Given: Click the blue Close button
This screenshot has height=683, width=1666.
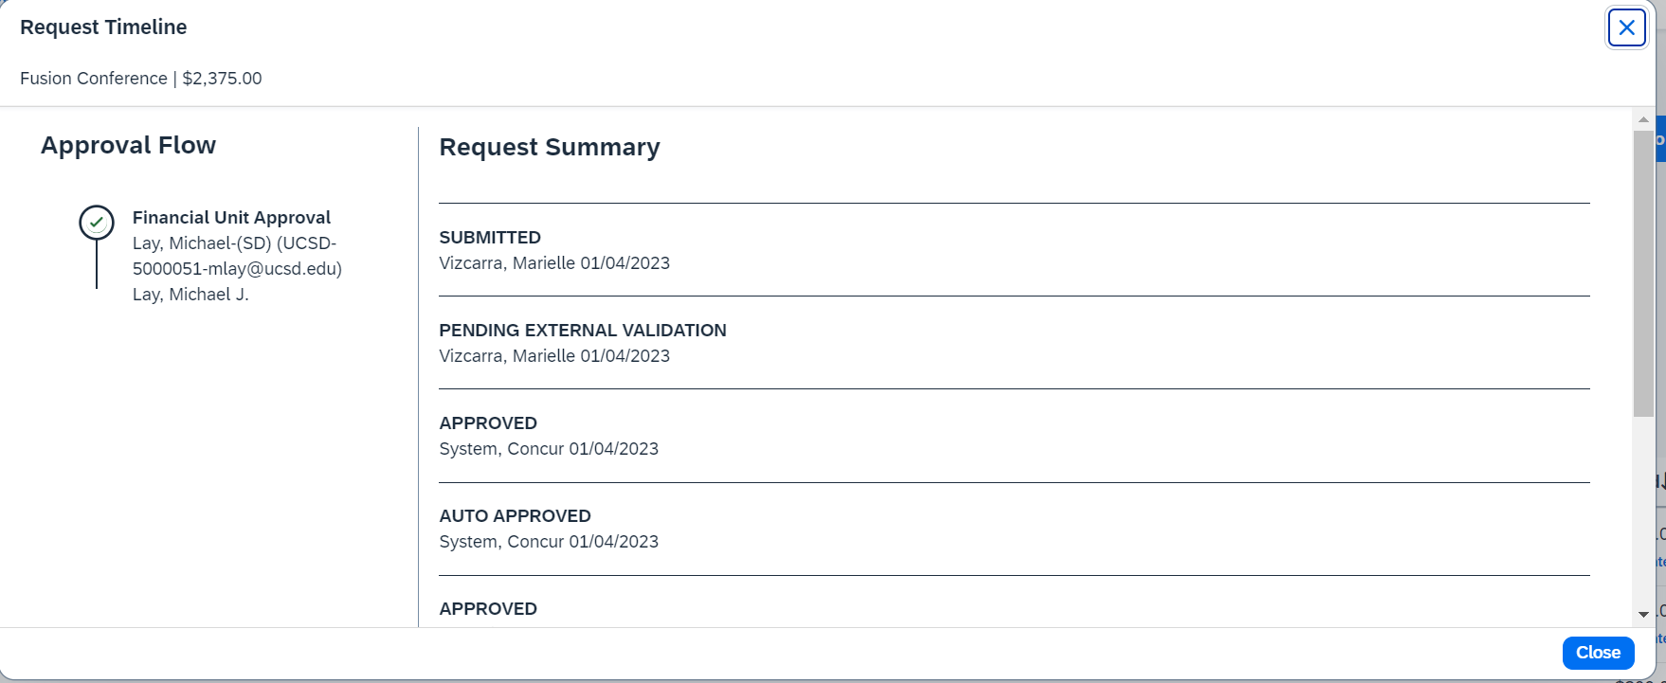Looking at the screenshot, I should pyautogui.click(x=1598, y=653).
